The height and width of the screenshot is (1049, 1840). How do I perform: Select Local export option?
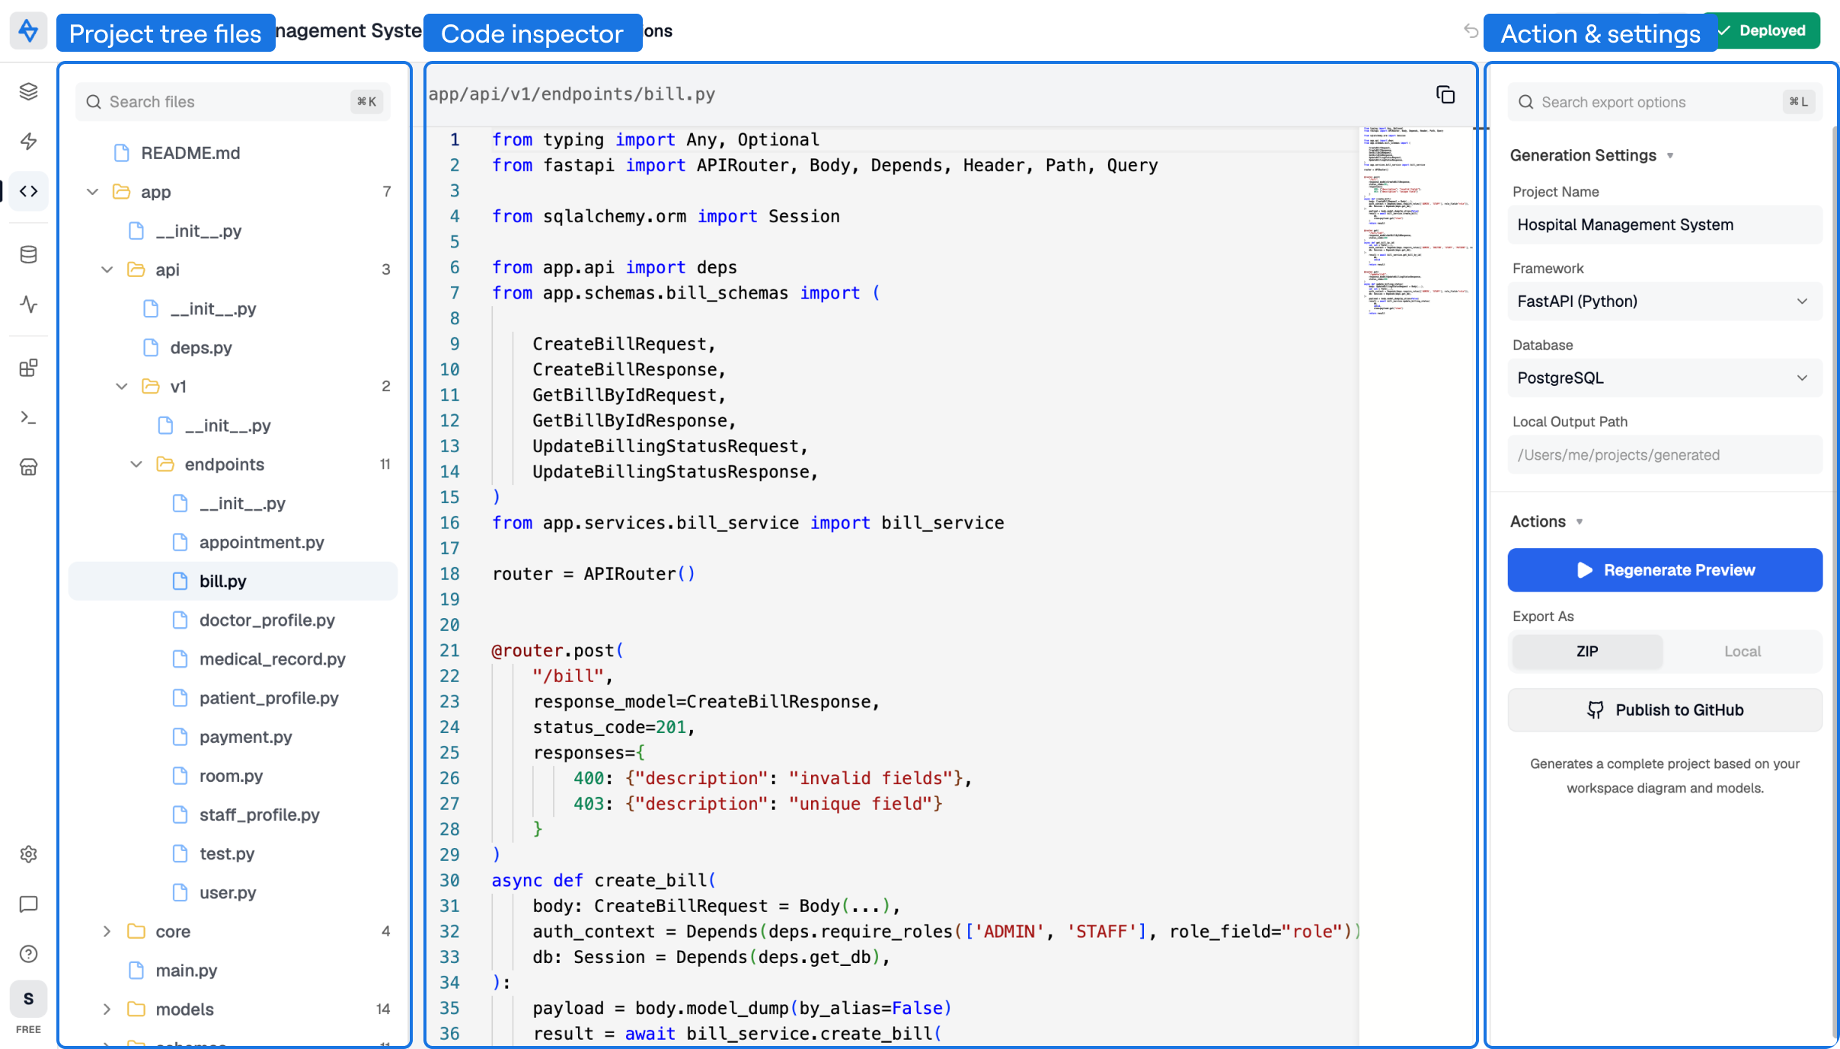point(1743,652)
